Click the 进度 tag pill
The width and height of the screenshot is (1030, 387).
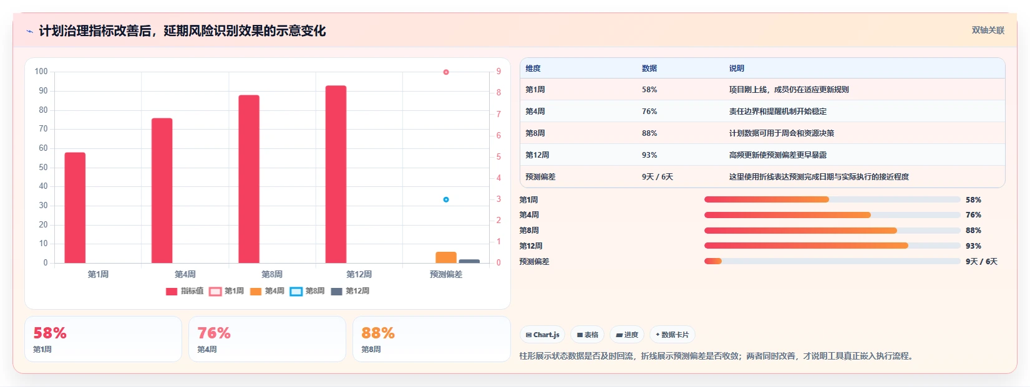click(627, 335)
